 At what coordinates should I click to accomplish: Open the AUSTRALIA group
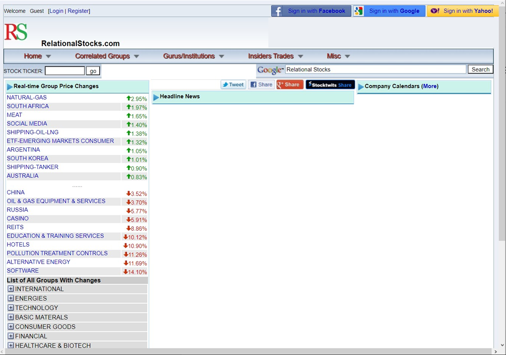pos(23,176)
